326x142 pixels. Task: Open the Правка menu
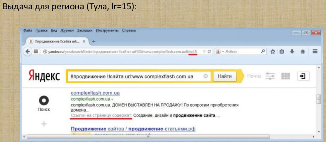tap(41, 31)
